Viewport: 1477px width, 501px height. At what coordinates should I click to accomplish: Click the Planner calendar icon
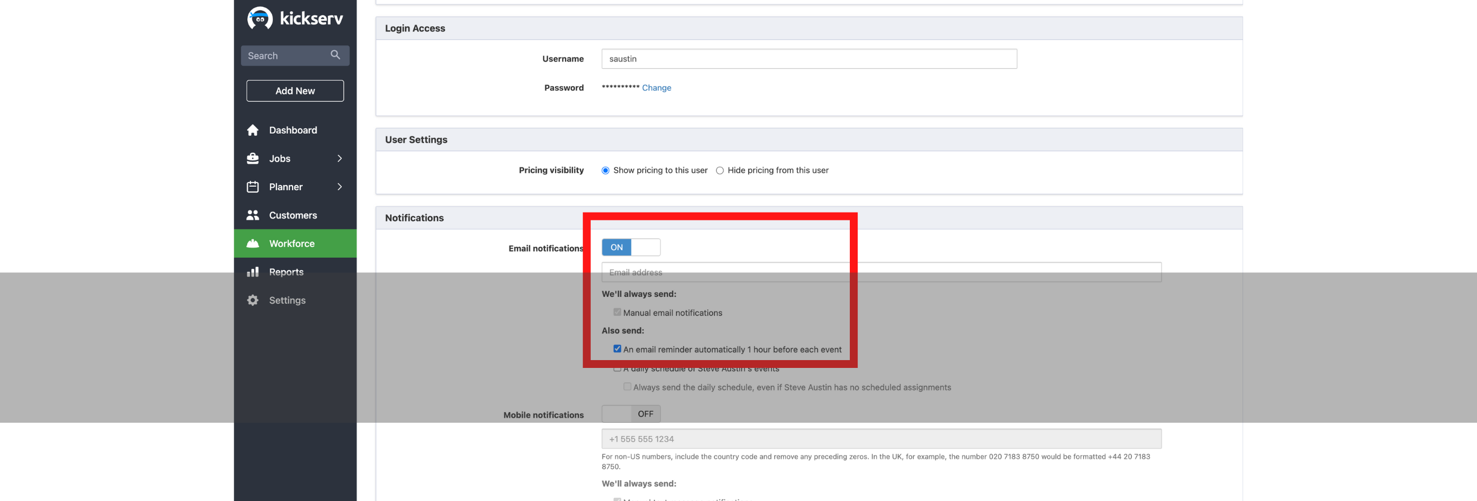(252, 187)
